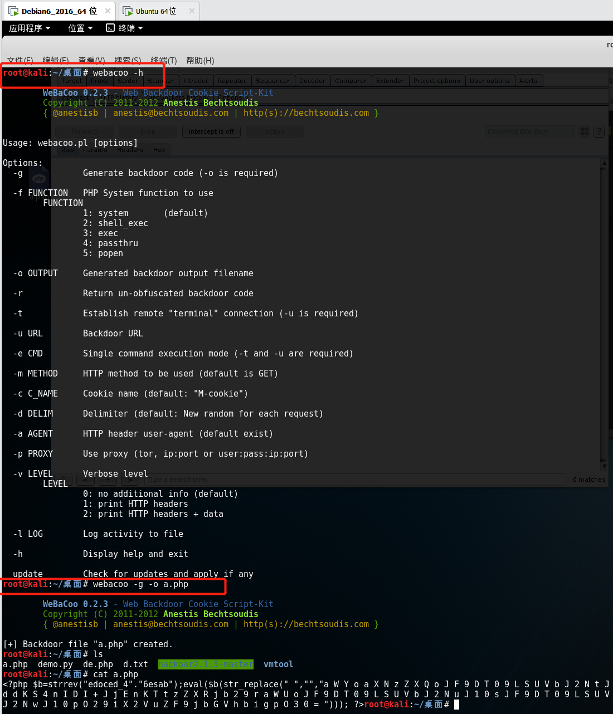Open the Project options tab in Burp
613x714 pixels.
point(437,81)
